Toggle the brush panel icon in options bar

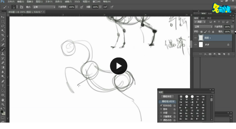[x=21, y=7]
